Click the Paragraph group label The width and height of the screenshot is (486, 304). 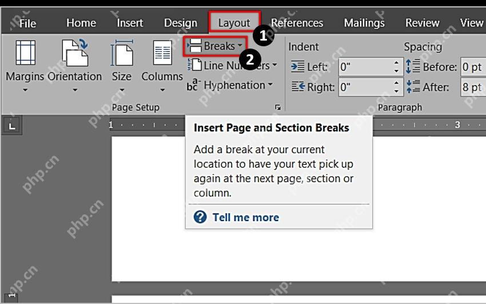[400, 107]
